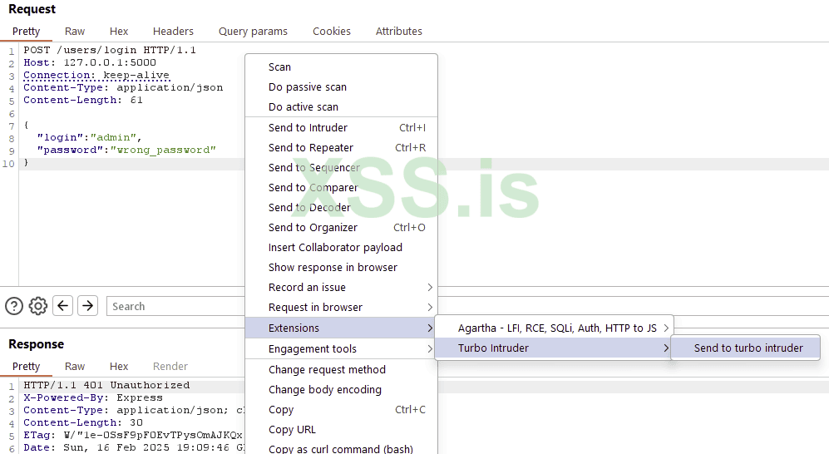Open search settings gear icon
This screenshot has height=454, width=829.
[x=38, y=306]
